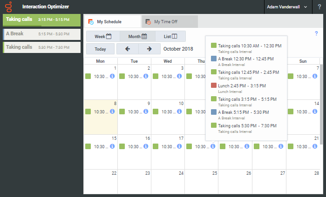Image resolution: width=326 pixels, height=197 pixels.
Task: Go to previous month with left arrow
Action: (128, 49)
